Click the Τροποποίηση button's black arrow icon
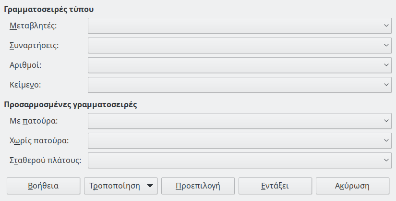 [x=150, y=185]
